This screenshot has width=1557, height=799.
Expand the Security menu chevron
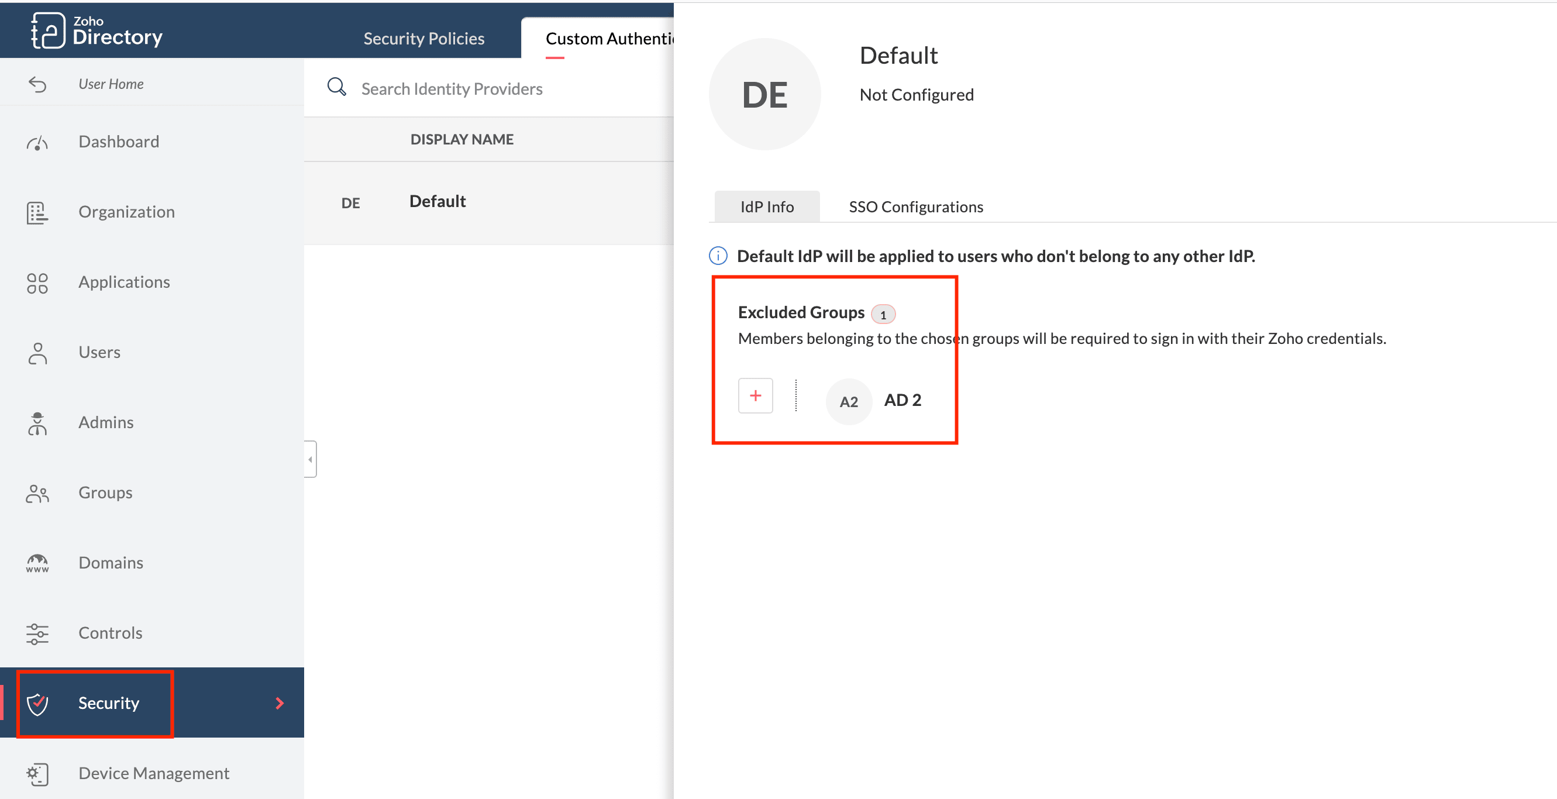tap(279, 703)
